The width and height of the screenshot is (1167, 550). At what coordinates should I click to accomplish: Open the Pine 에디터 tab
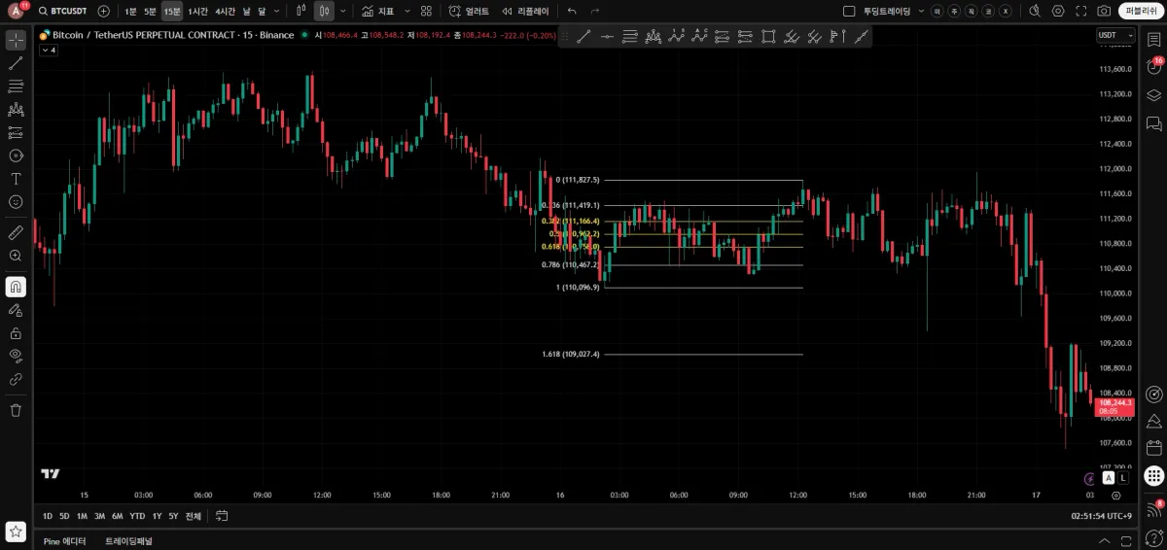65,541
